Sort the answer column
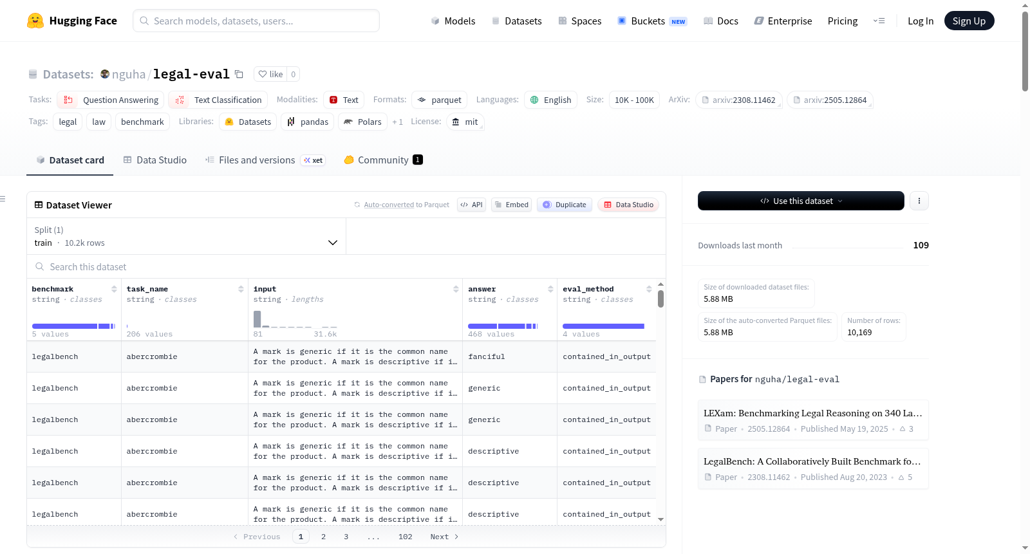Screen dimensions: 1030x554 (x=550, y=289)
